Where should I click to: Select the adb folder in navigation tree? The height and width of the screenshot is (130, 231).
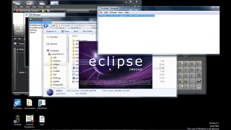coord(53,57)
